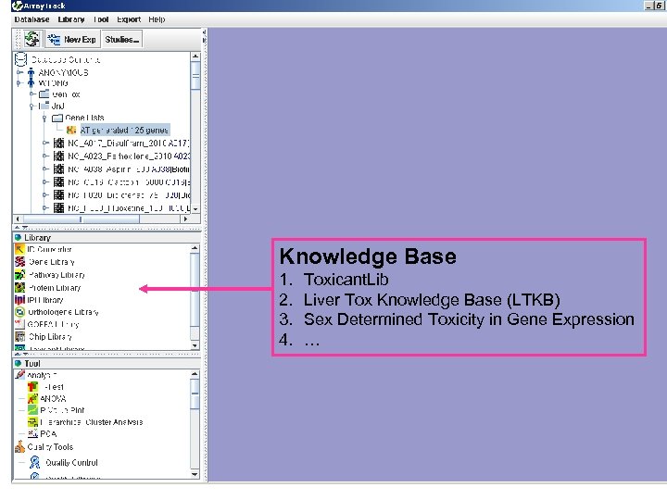Image resolution: width=667 pixels, height=500 pixels.
Task: Select the JnJ folder icon
Action: 44,106
